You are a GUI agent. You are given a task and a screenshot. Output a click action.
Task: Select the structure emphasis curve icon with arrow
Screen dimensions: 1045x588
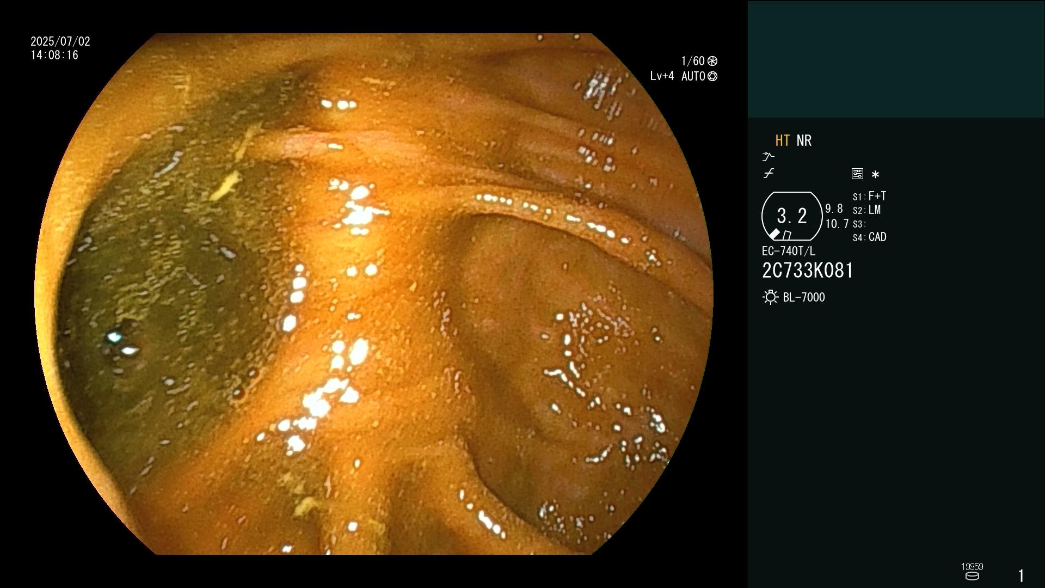point(768,157)
